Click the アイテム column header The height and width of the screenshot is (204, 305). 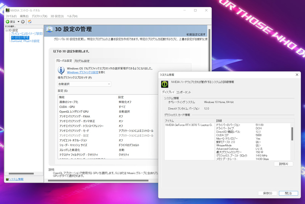click(x=190, y=121)
